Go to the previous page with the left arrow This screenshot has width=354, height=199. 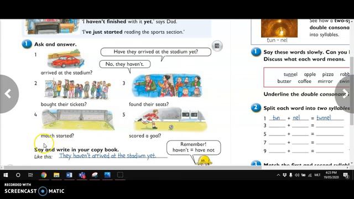click(x=8, y=93)
